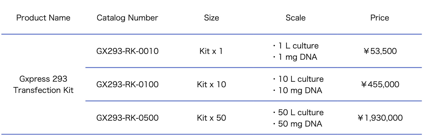
Task: Click the ¥455,000 price
Action: (x=380, y=85)
